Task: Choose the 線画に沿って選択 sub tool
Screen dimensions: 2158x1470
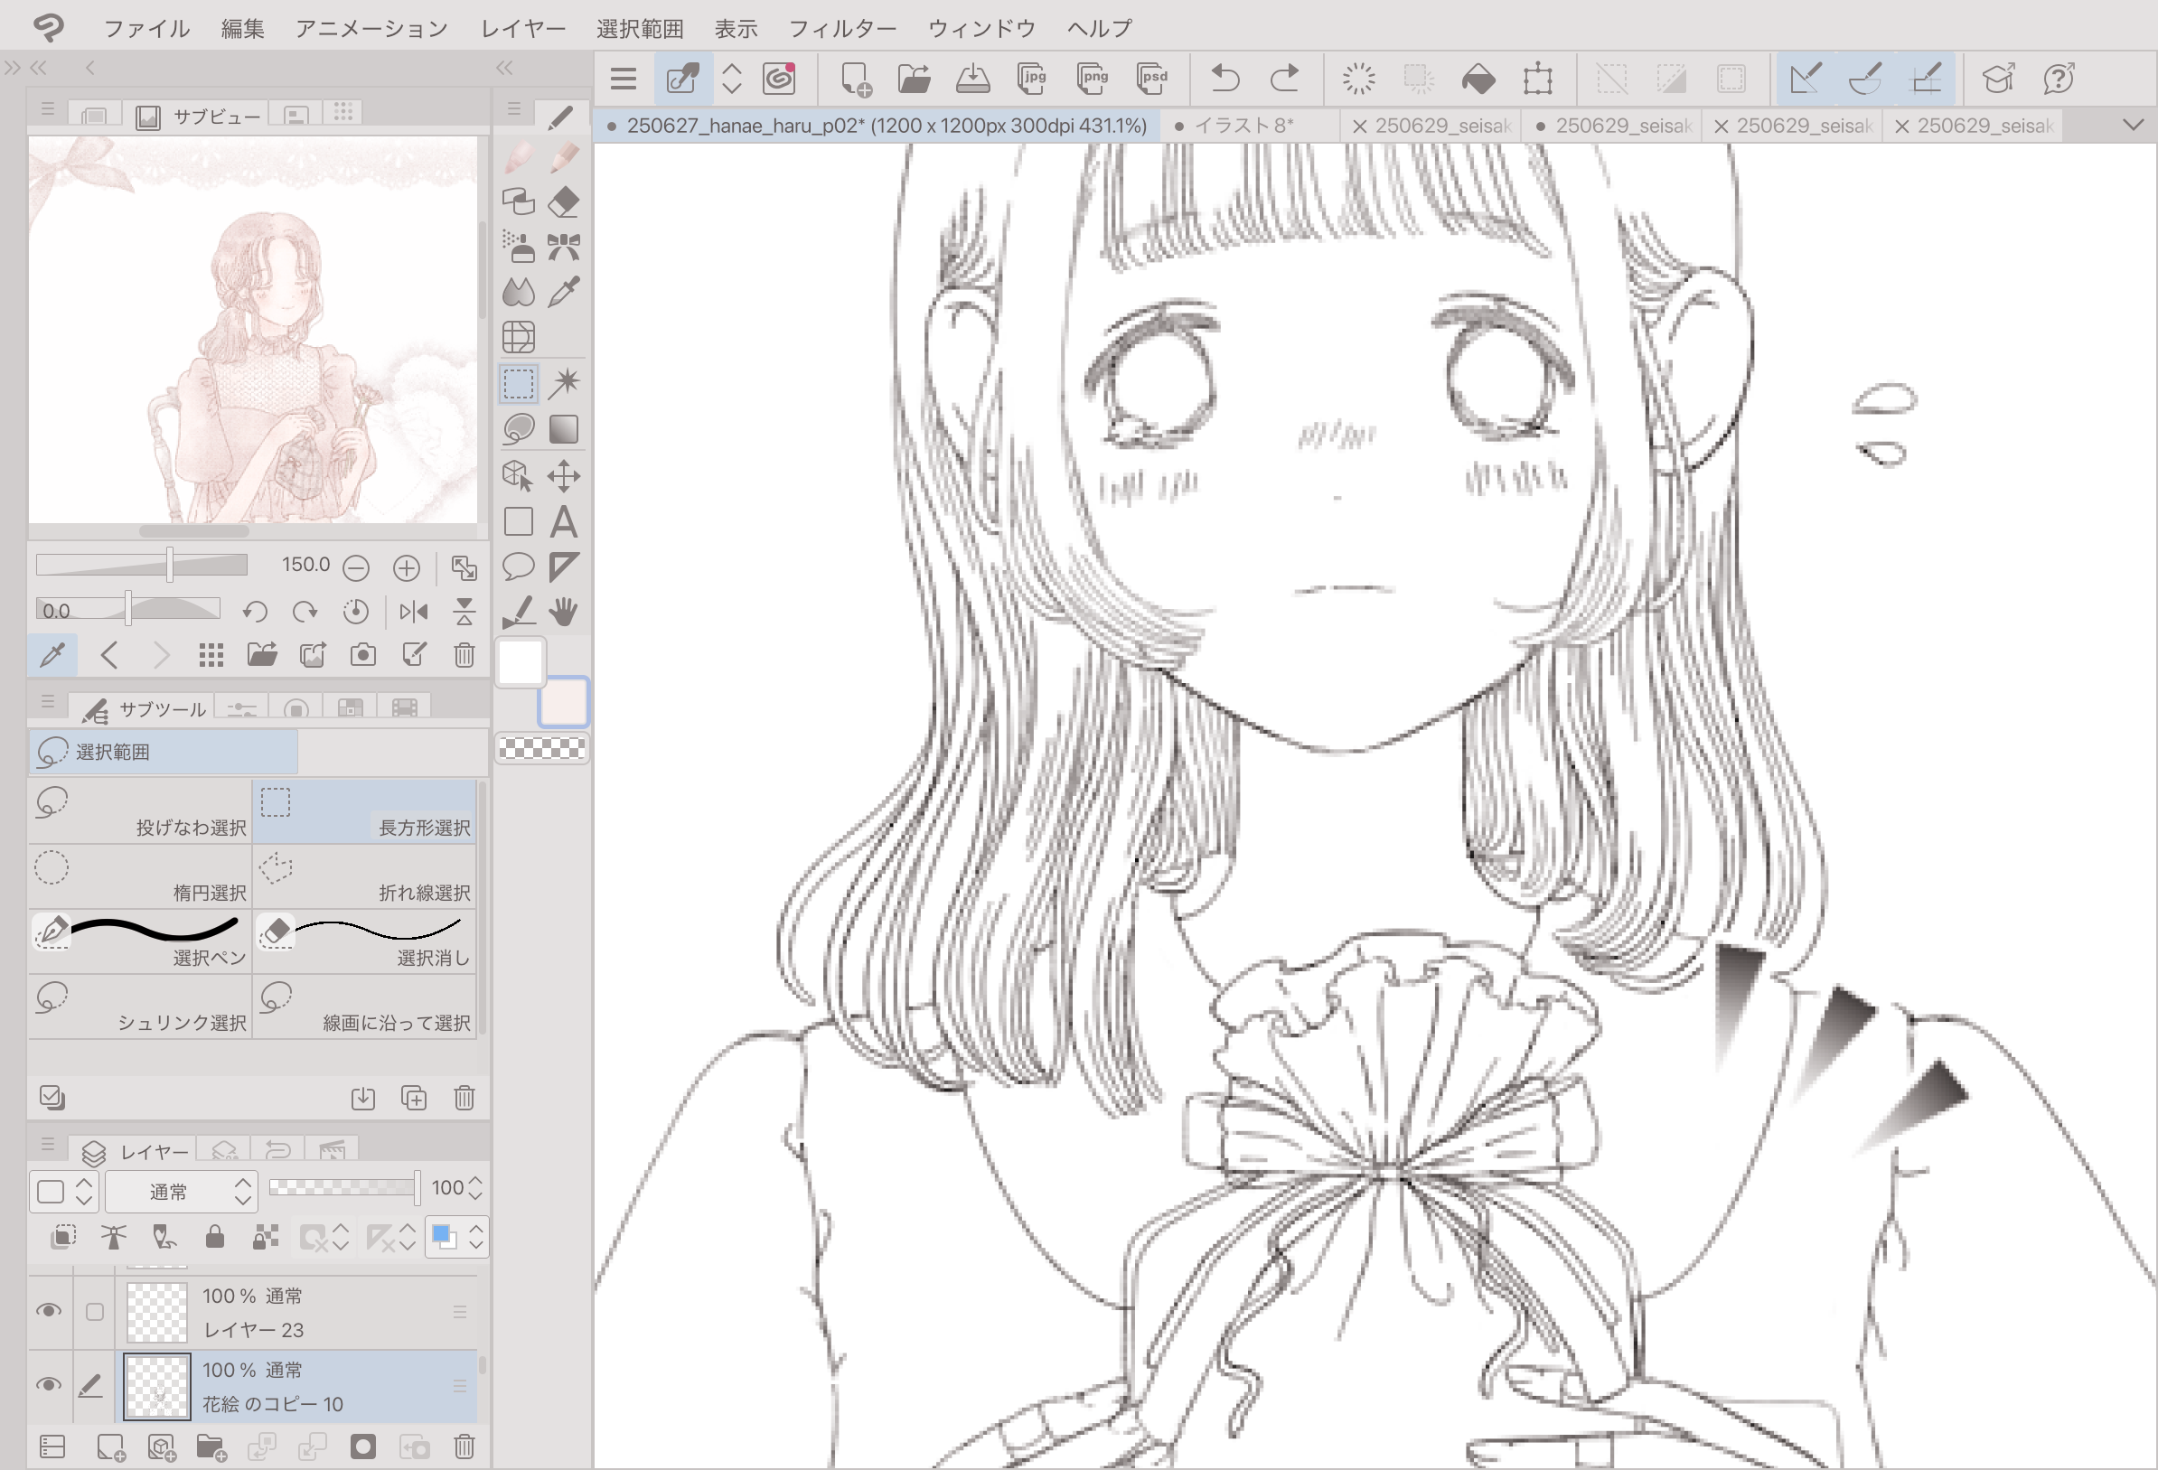Action: [x=364, y=1006]
